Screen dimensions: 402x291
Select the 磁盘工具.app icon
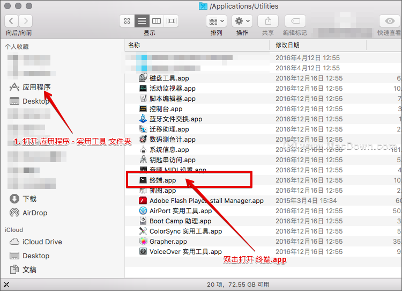click(143, 78)
